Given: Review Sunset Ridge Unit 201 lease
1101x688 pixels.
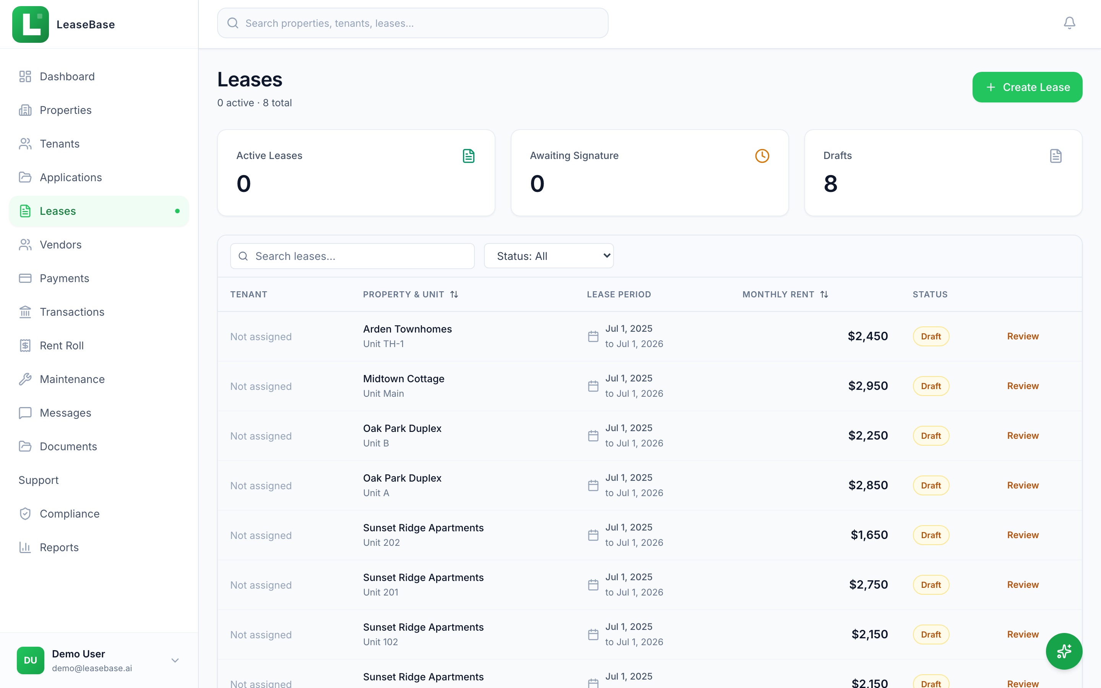Looking at the screenshot, I should (x=1023, y=585).
